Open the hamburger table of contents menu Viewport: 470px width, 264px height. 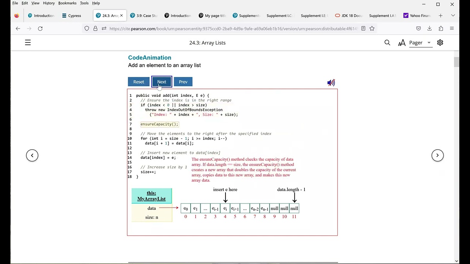pos(28,43)
